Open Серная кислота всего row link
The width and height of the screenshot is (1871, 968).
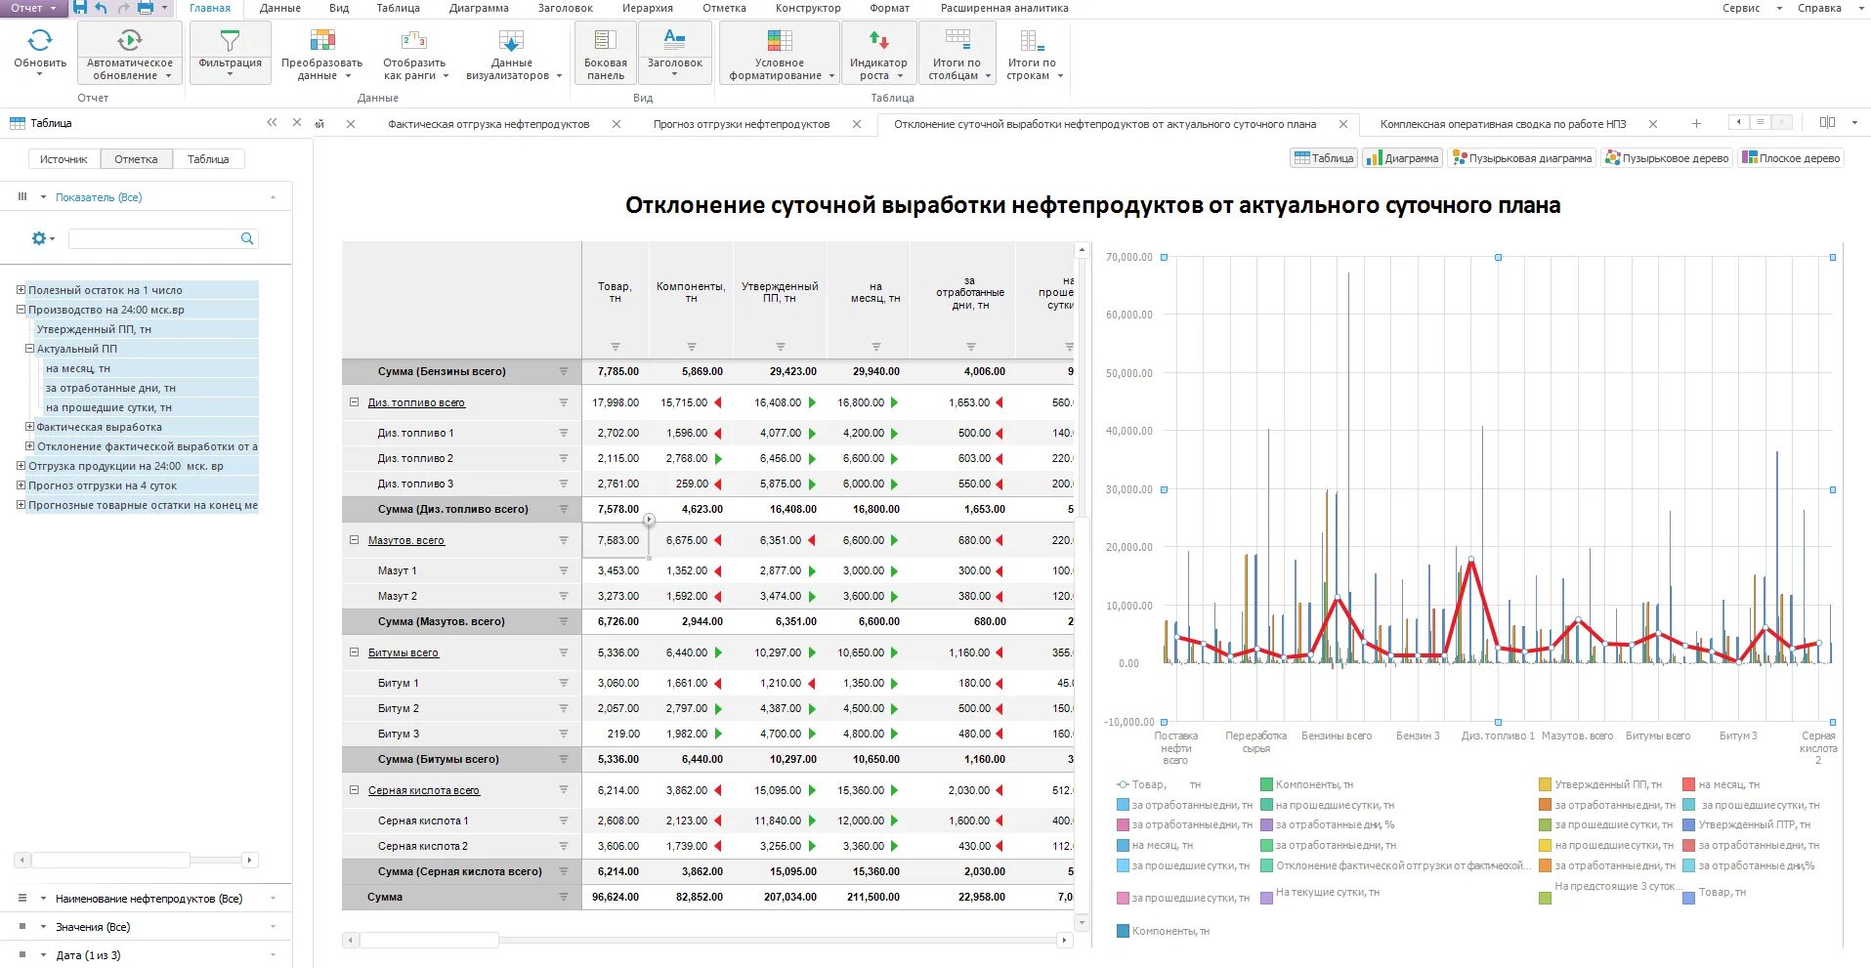click(423, 790)
